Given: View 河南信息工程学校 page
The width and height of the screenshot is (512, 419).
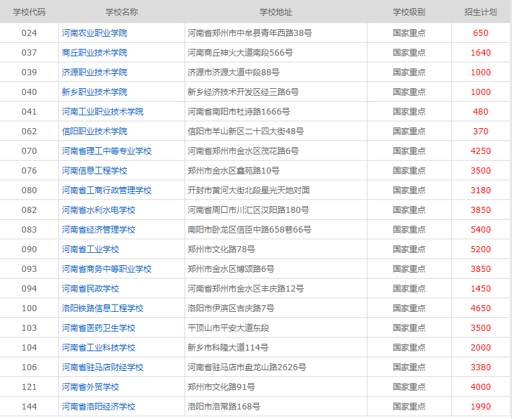Looking at the screenshot, I should [x=94, y=170].
